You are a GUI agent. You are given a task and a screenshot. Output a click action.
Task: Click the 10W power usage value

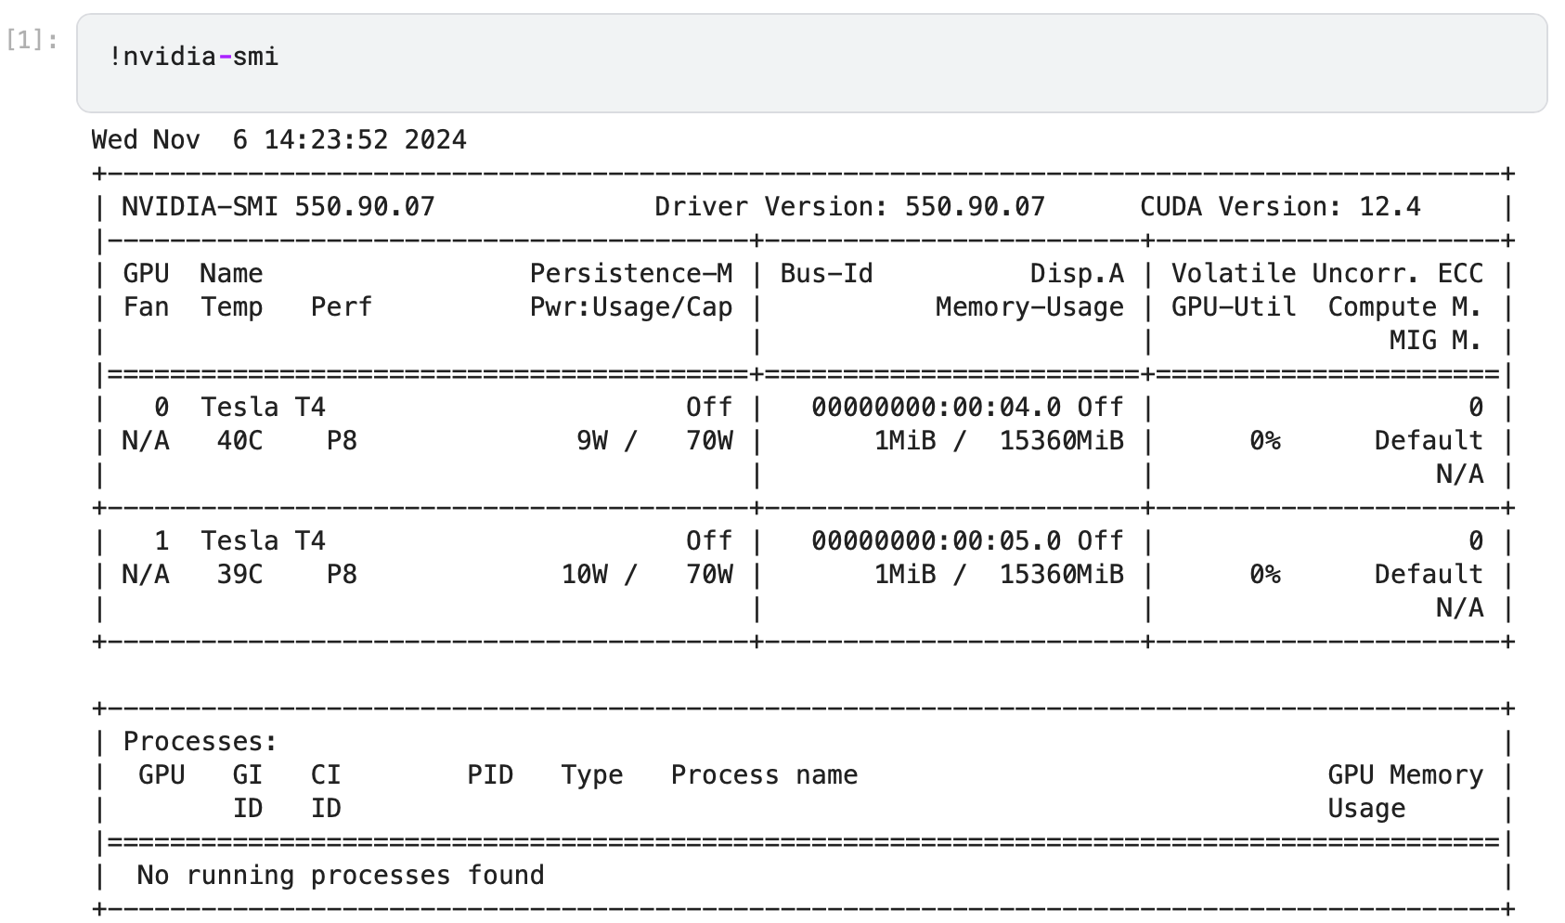[584, 575]
